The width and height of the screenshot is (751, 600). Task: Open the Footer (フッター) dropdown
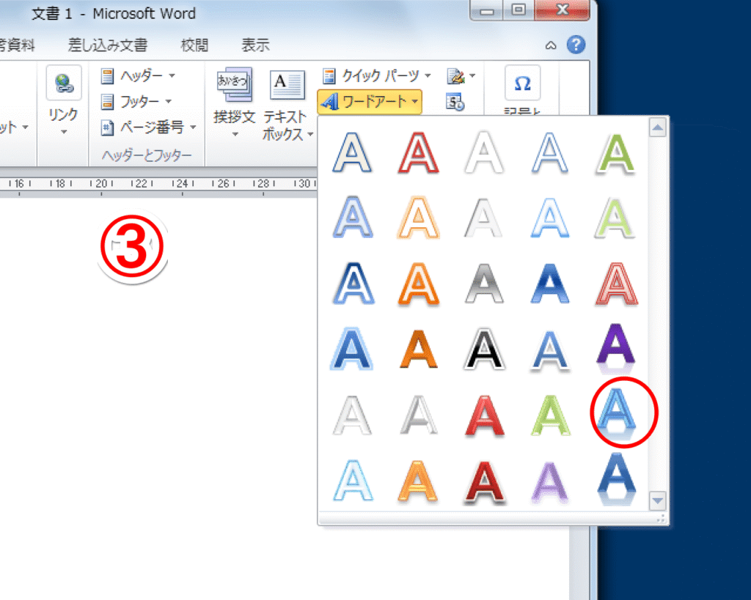click(136, 101)
